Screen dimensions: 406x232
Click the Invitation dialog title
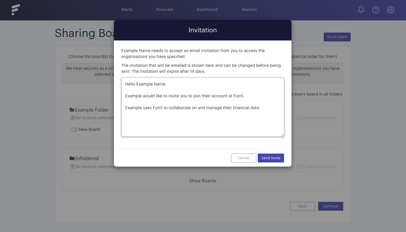[x=203, y=30]
